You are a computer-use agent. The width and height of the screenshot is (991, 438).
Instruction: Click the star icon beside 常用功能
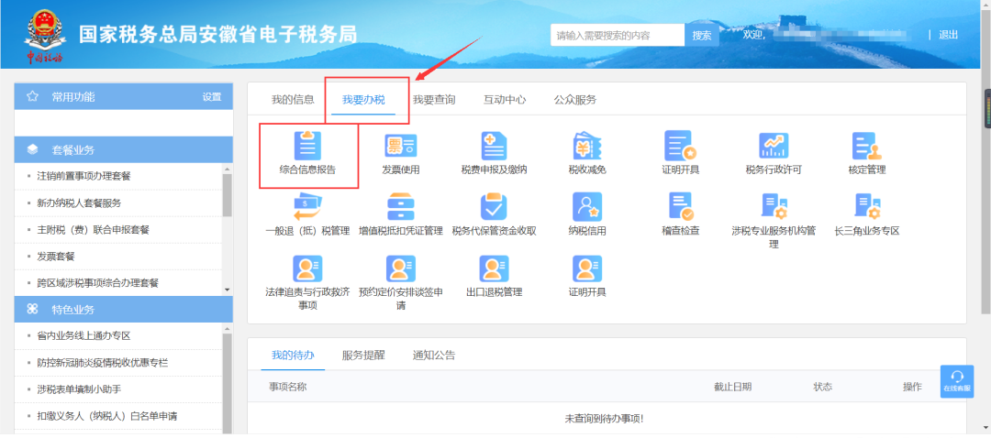pyautogui.click(x=32, y=96)
